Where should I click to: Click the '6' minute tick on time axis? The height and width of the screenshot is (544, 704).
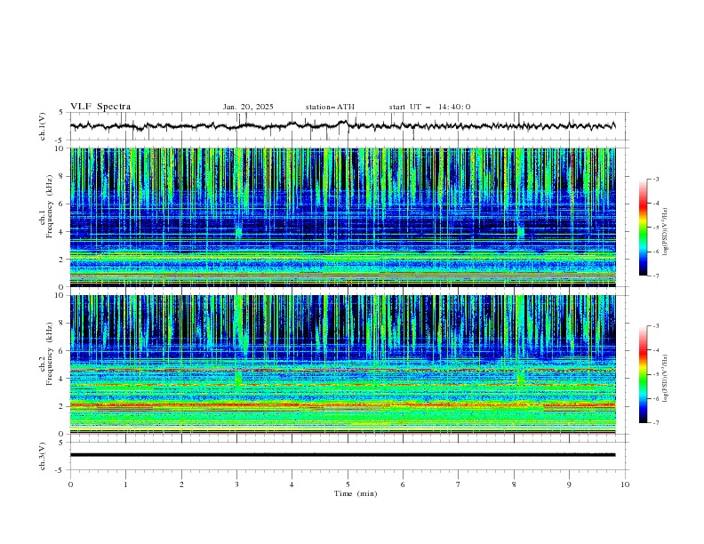click(403, 484)
